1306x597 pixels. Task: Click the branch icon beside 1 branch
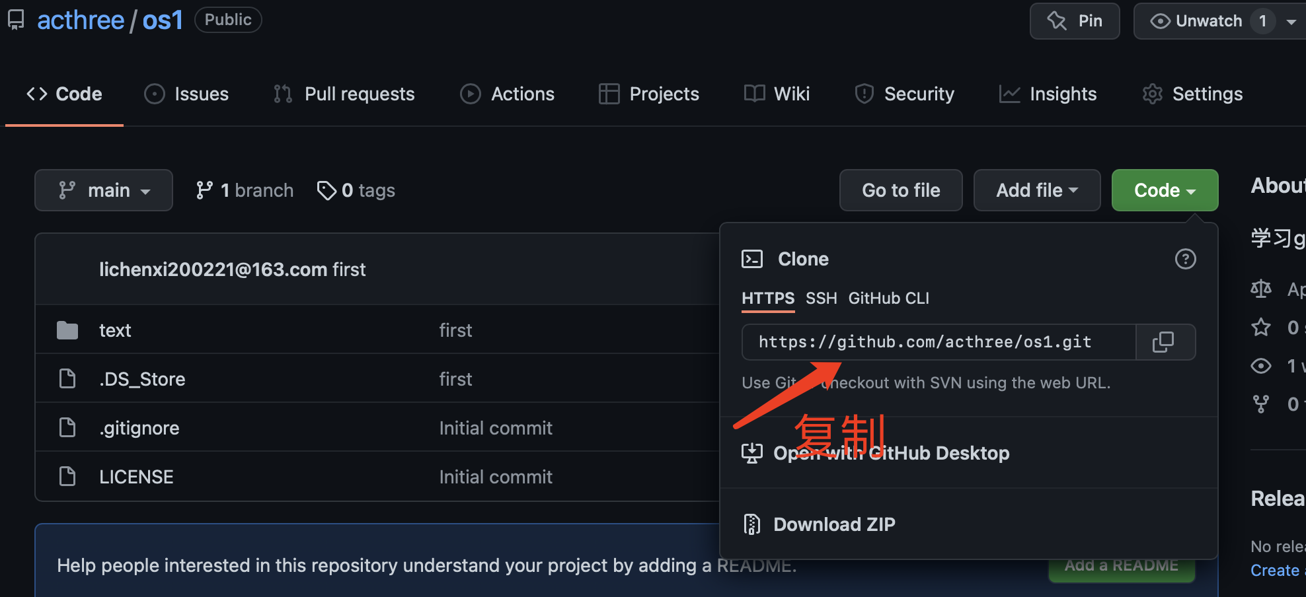pyautogui.click(x=204, y=191)
